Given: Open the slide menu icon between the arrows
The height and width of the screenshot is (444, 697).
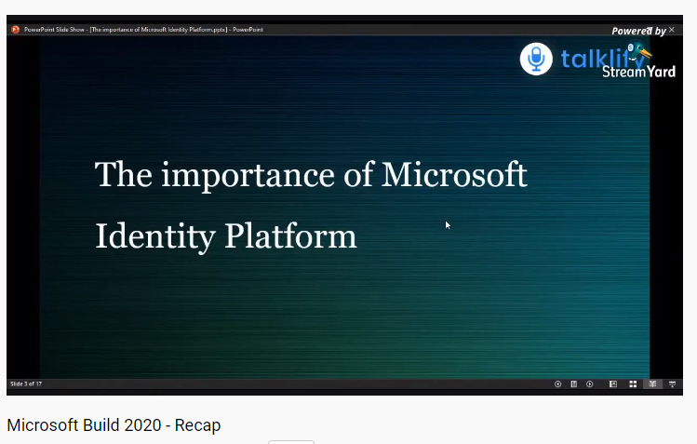Looking at the screenshot, I should 574,384.
